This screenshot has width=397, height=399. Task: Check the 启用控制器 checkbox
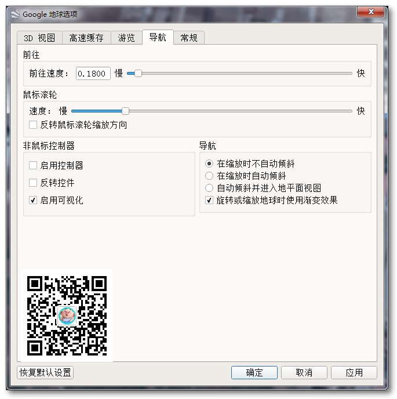(34, 165)
